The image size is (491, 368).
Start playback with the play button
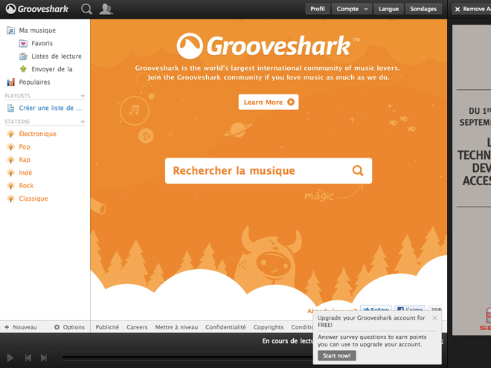click(10, 358)
